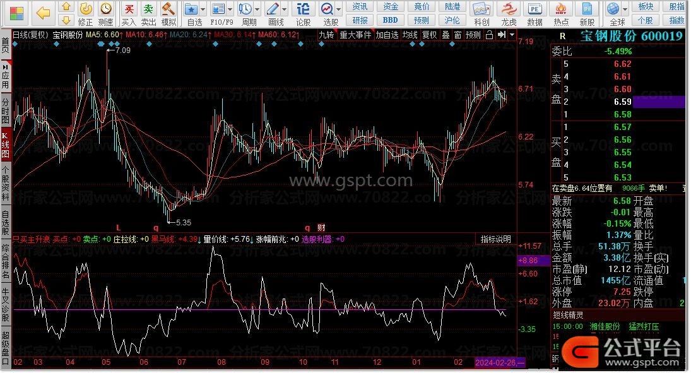Click the 板块 sector button
Image resolution: width=691 pixels, height=373 pixels.
(x=646, y=6)
